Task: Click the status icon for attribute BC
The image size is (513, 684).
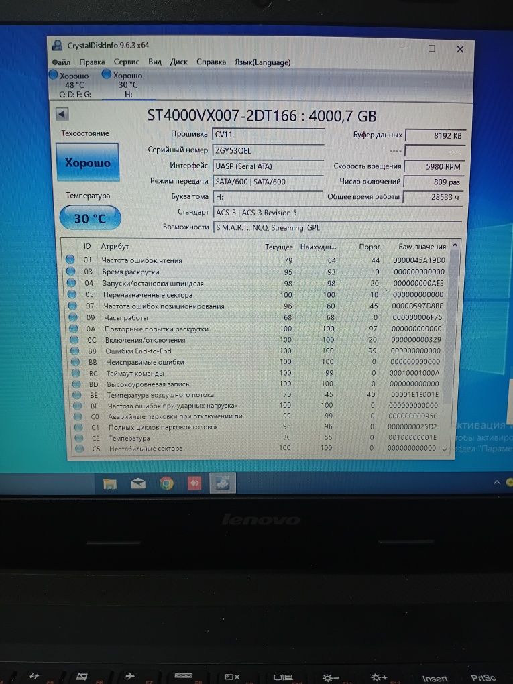Action: coord(76,373)
